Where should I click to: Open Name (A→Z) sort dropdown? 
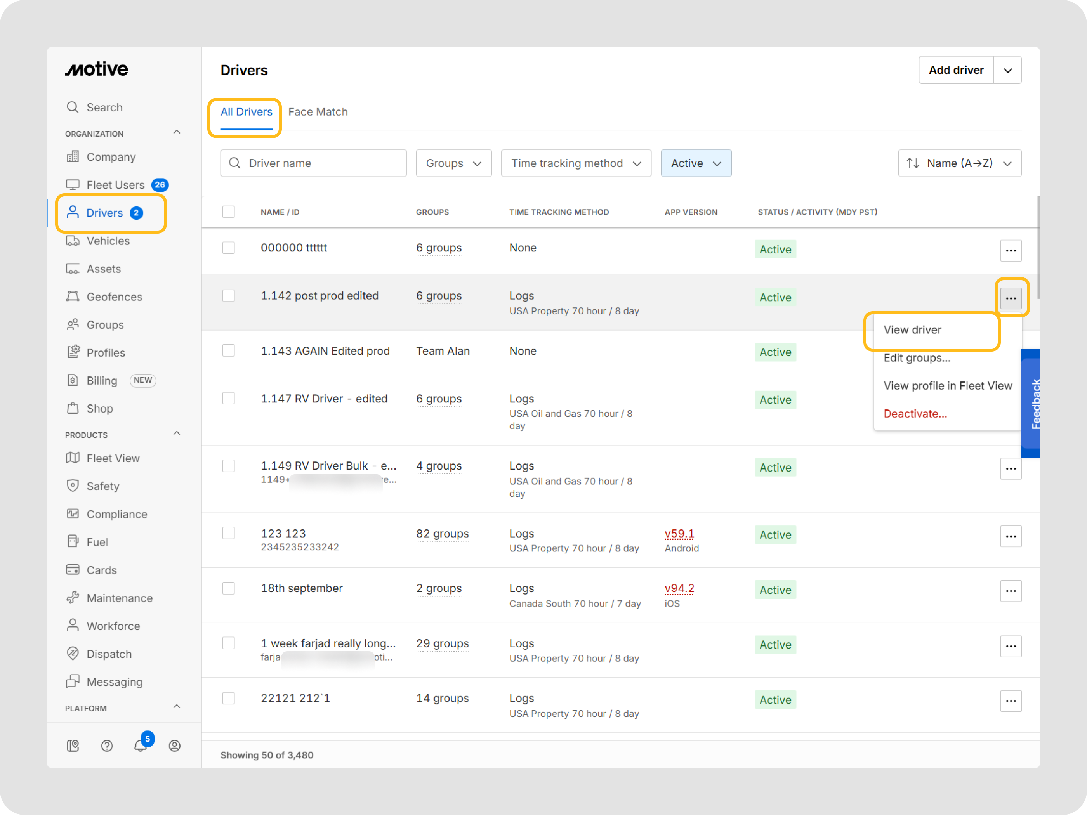coord(959,163)
